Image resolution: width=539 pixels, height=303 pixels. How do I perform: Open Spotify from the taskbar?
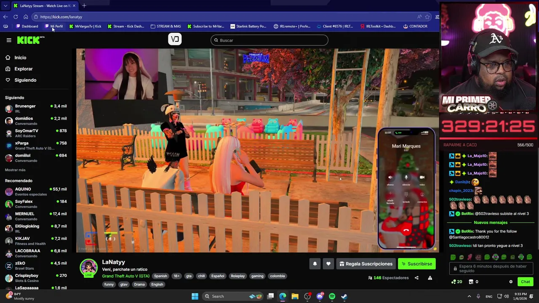coord(332,296)
